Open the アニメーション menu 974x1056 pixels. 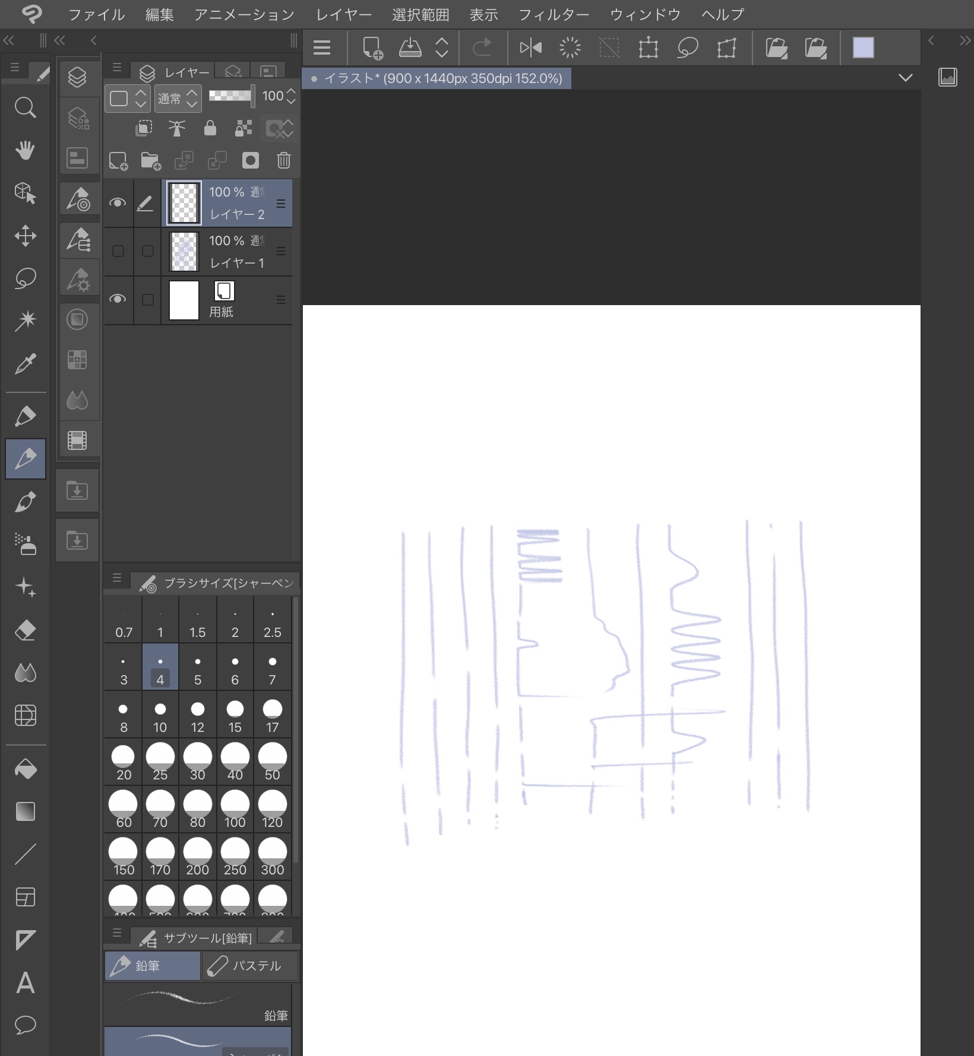pos(245,14)
